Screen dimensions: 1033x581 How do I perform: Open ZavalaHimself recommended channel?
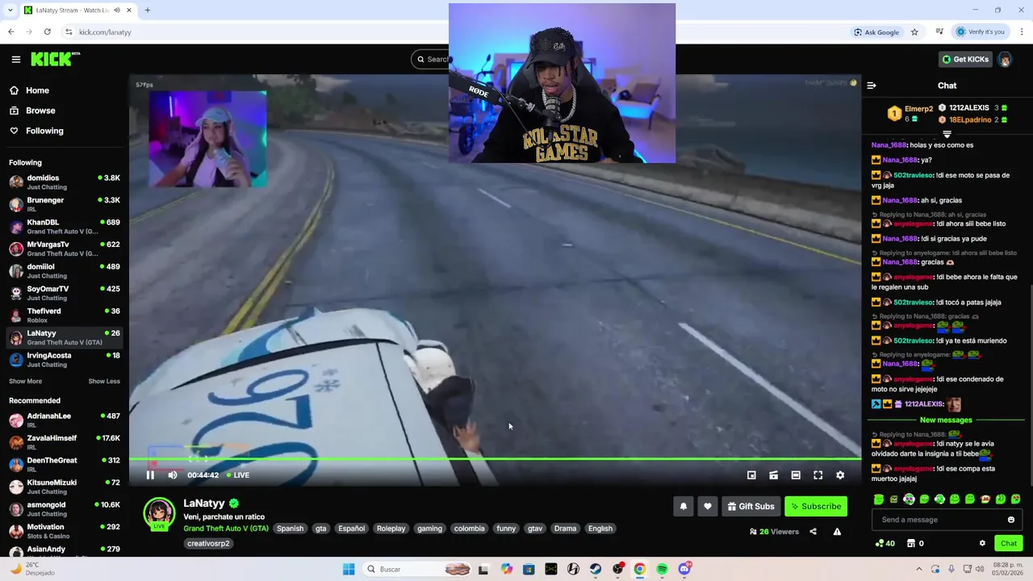click(65, 442)
